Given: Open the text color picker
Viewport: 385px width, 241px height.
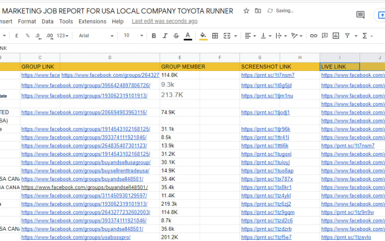Looking at the screenshot, I should [x=187, y=36].
